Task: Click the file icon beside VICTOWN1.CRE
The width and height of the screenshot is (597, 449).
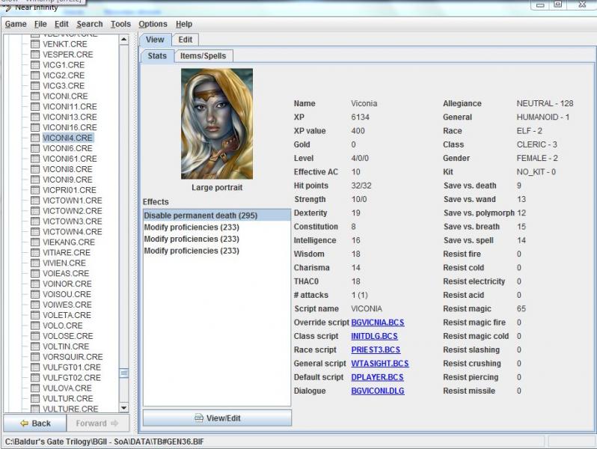Action: point(35,201)
